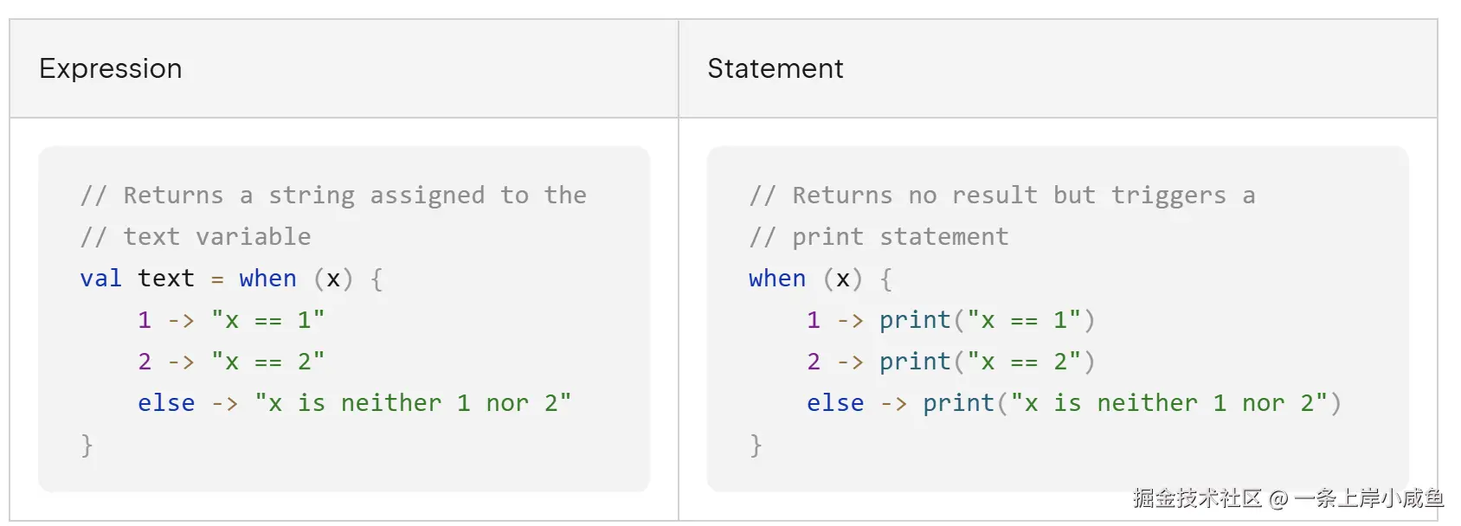Click the string "x is neither 1 nor 2" without print
Viewport: 1461px width, 526px height.
coord(413,403)
